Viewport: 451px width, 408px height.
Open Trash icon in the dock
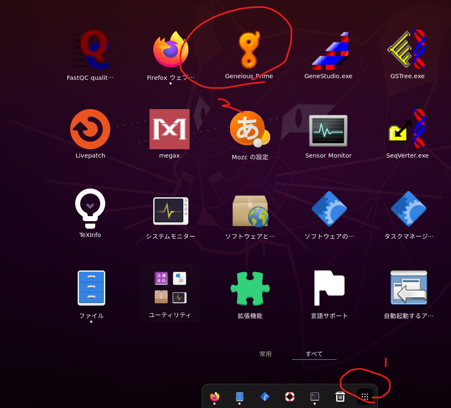(340, 396)
